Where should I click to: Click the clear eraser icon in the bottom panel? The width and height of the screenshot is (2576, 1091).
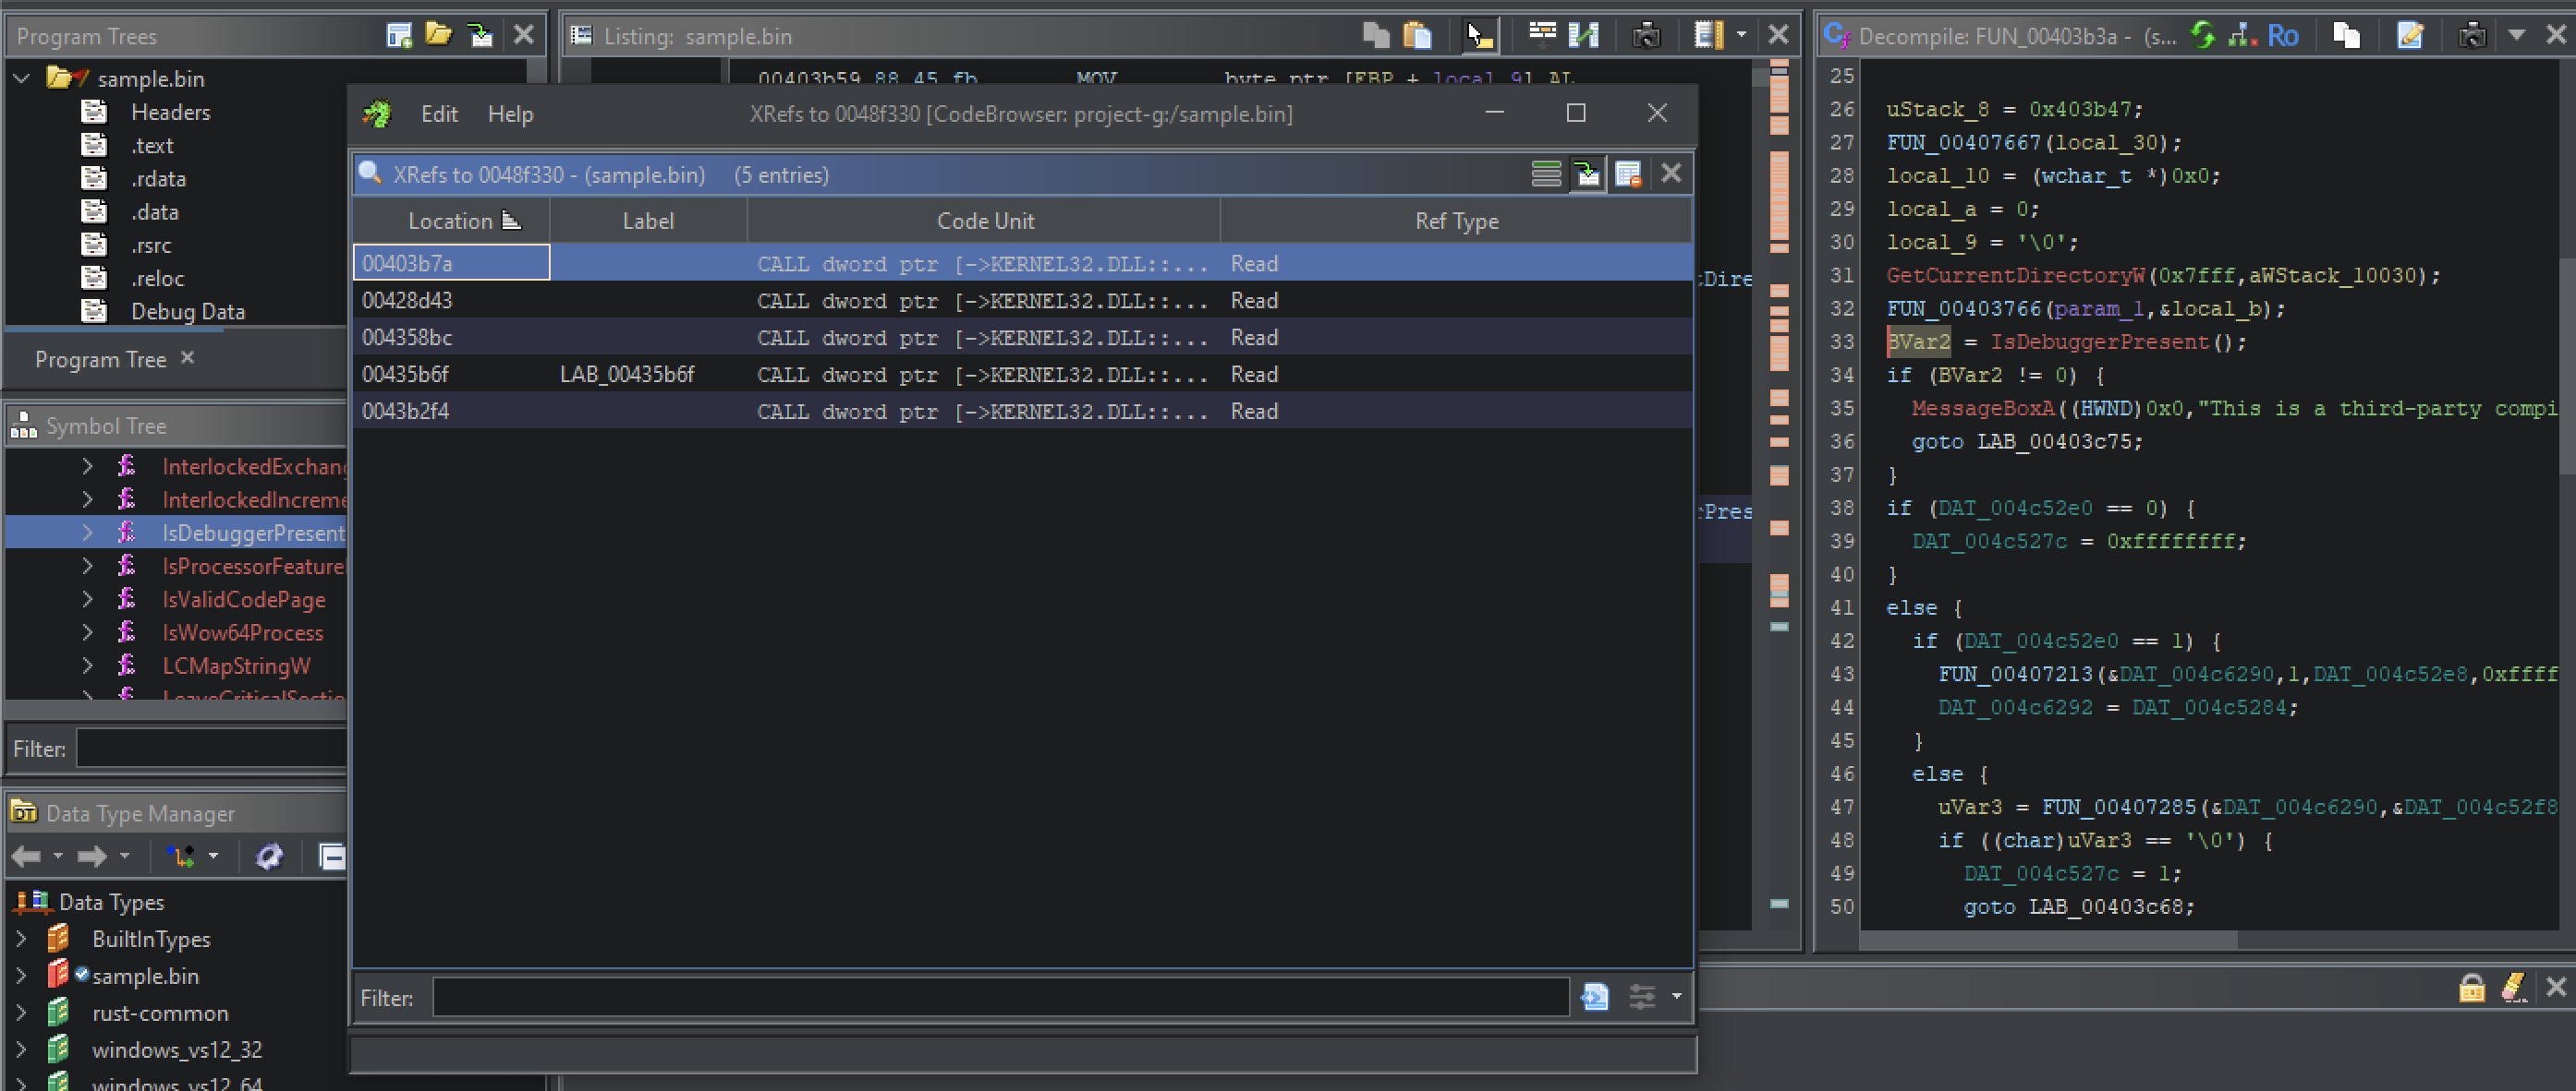[2513, 987]
